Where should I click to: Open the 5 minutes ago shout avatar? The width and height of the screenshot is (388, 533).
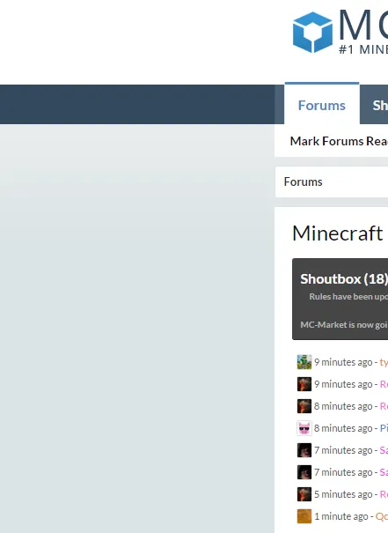click(x=304, y=494)
